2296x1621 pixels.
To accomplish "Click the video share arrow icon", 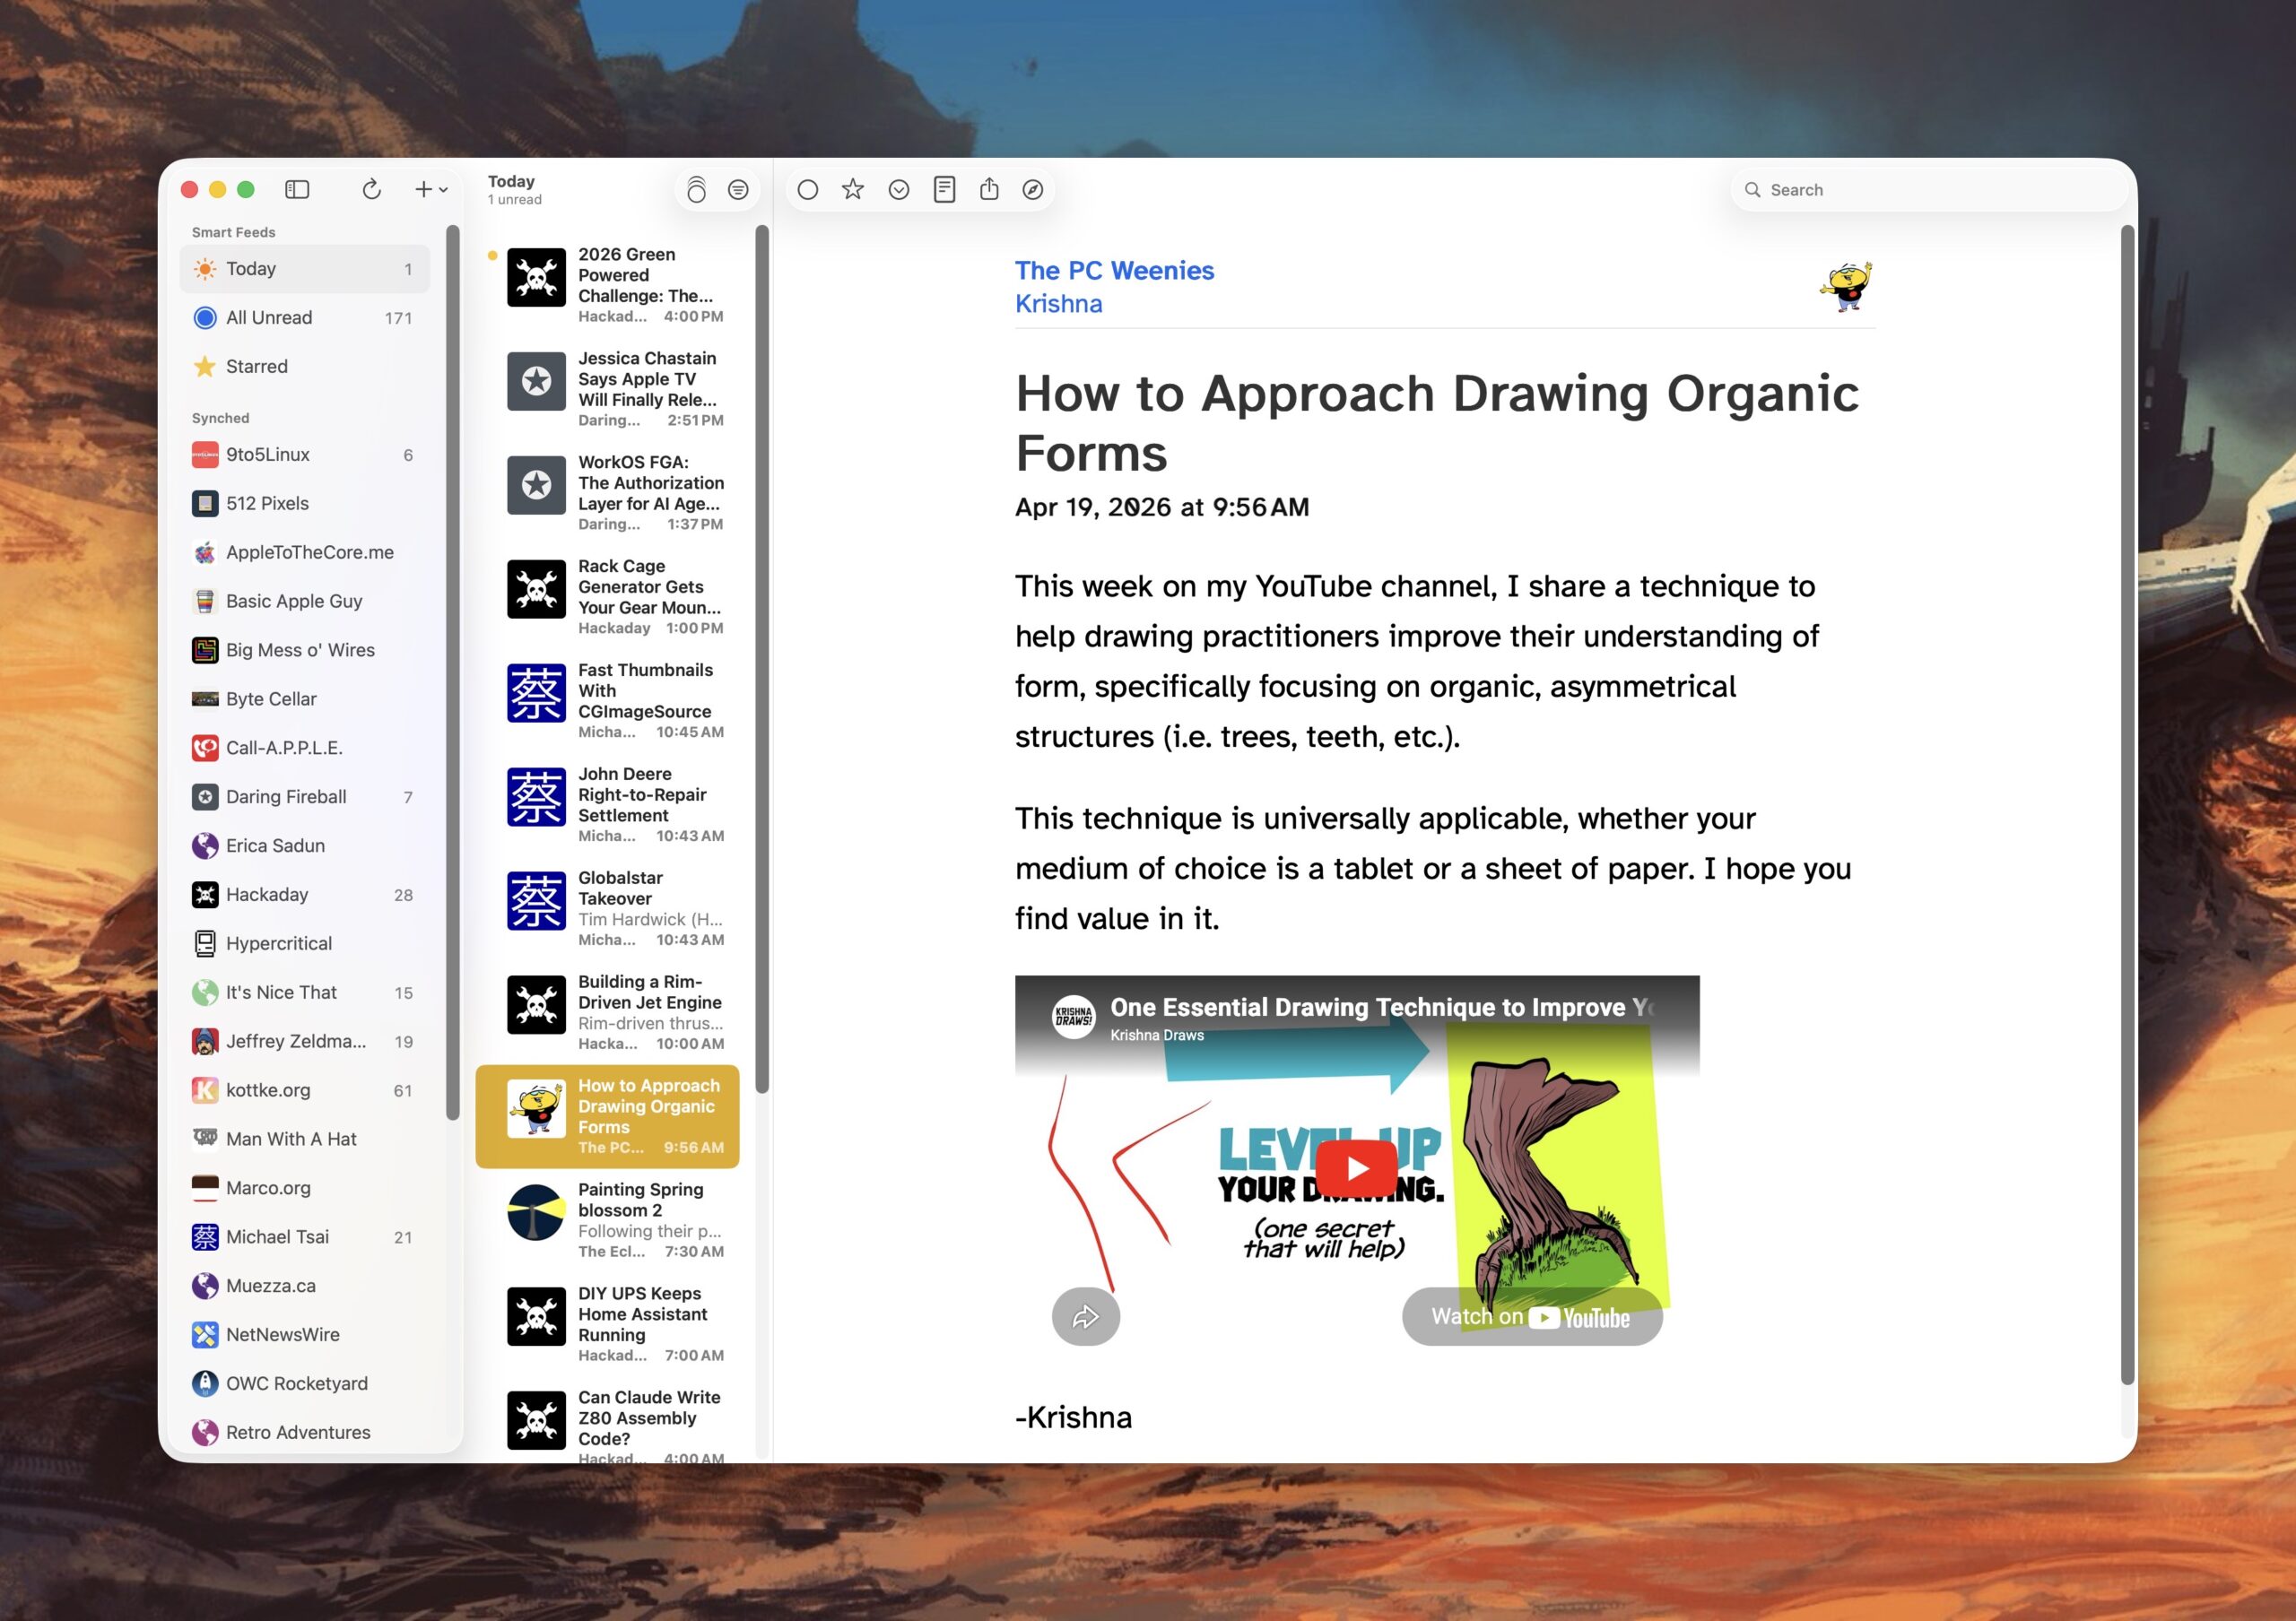I will point(1085,1317).
